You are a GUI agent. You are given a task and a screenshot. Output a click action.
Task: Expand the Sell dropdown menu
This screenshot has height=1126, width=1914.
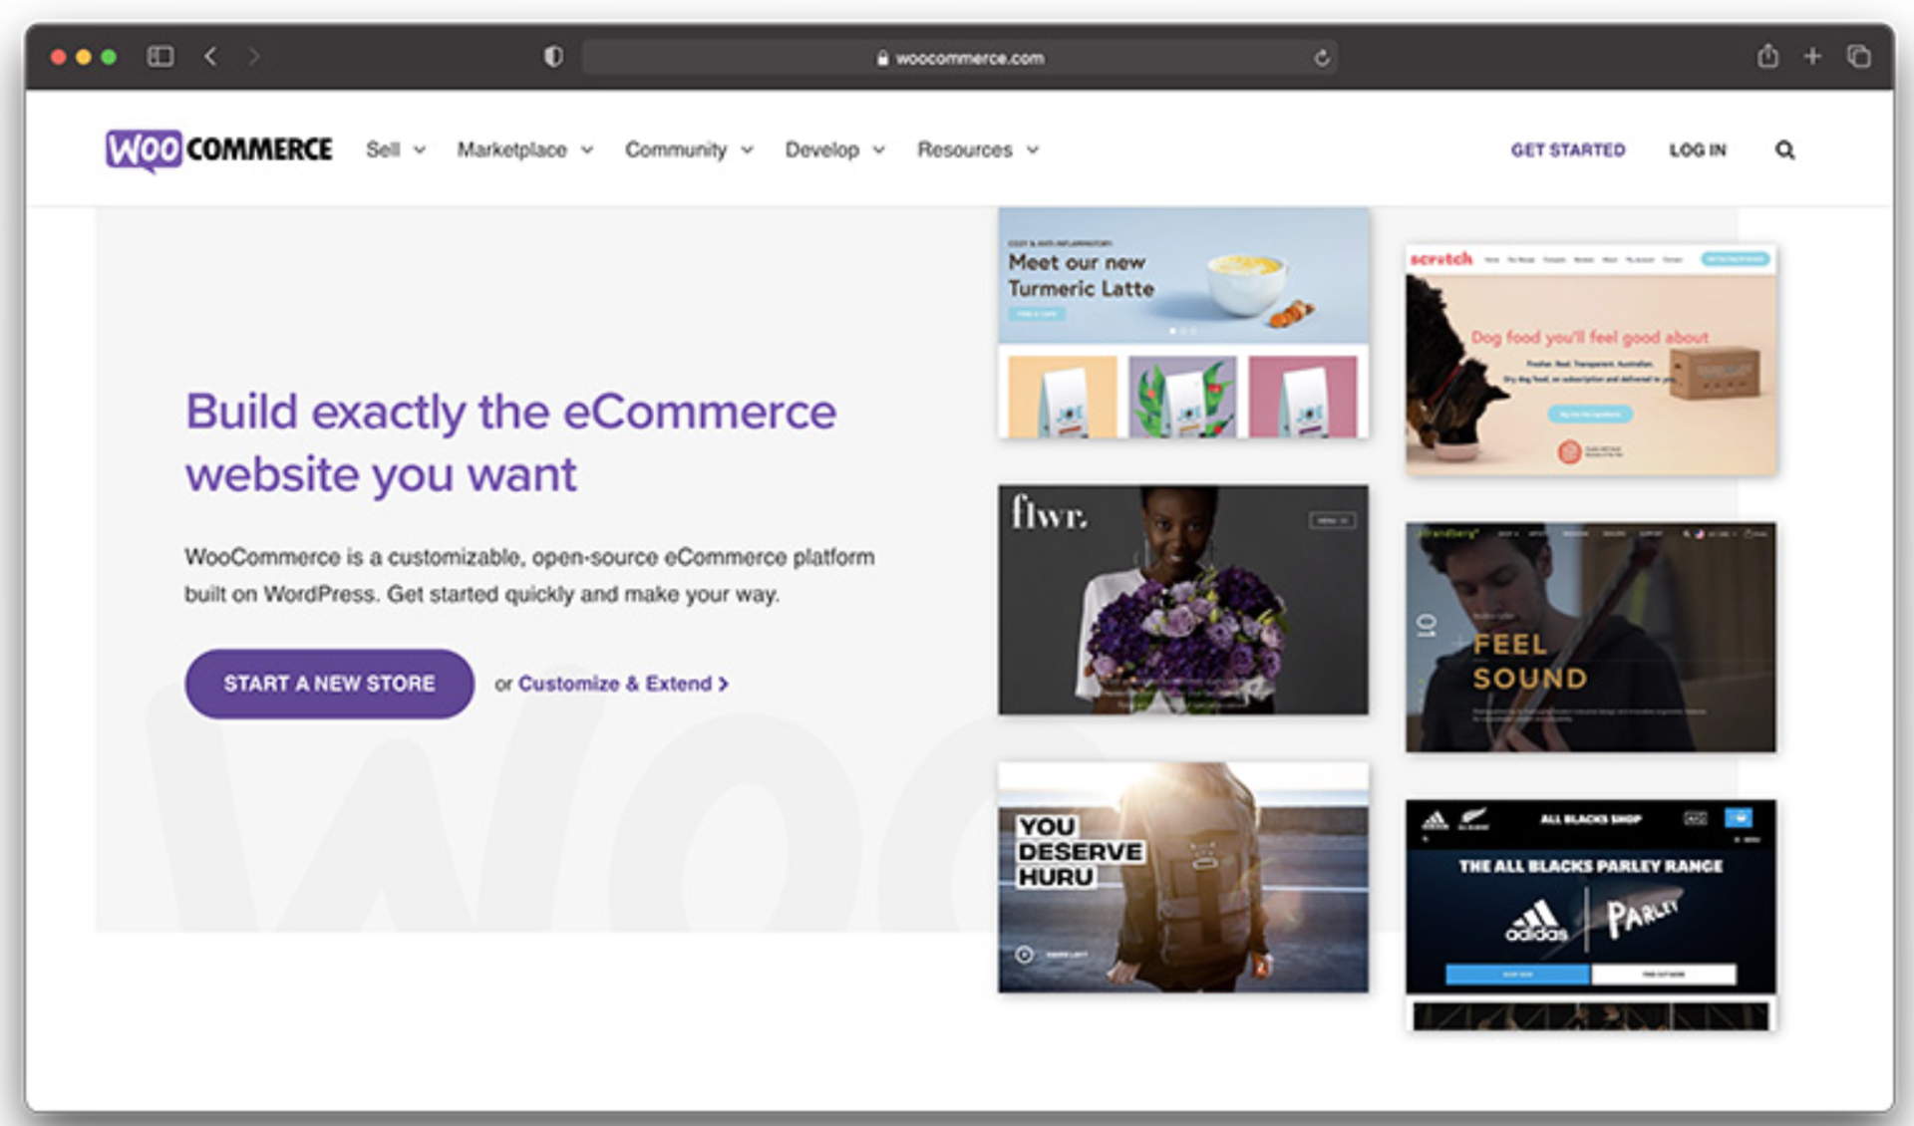click(395, 149)
